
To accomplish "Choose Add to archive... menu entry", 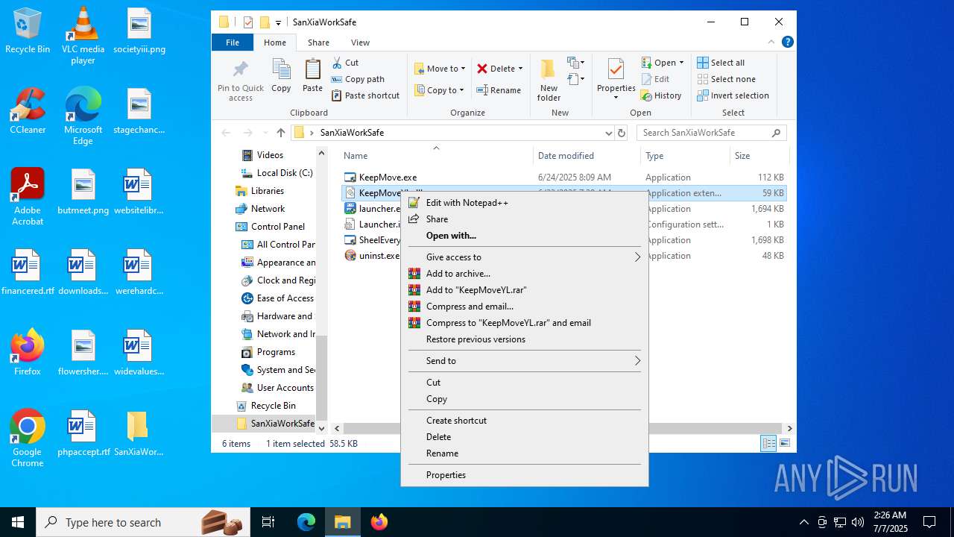I will pyautogui.click(x=458, y=274).
